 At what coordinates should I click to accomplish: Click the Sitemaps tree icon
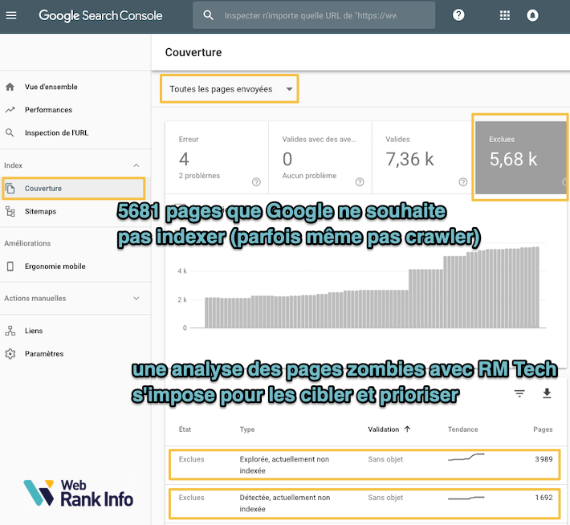10,211
